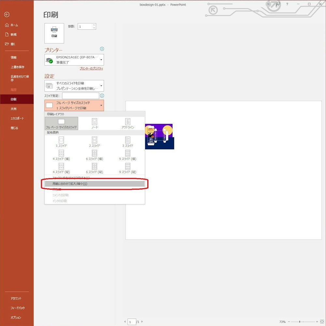Open プリンターのプロパティ link
Image resolution: width=326 pixels, height=326 pixels.
click(91, 69)
